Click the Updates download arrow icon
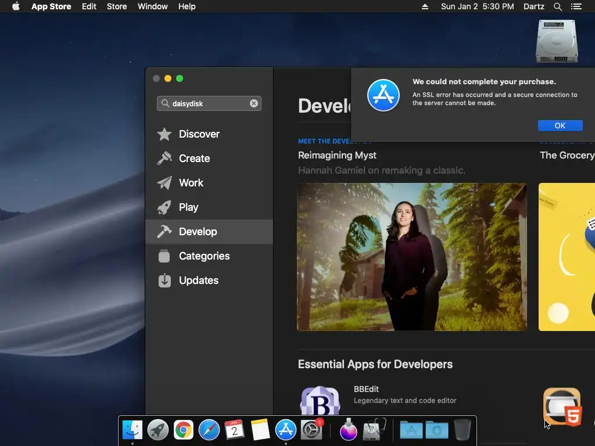595x446 pixels. [164, 280]
